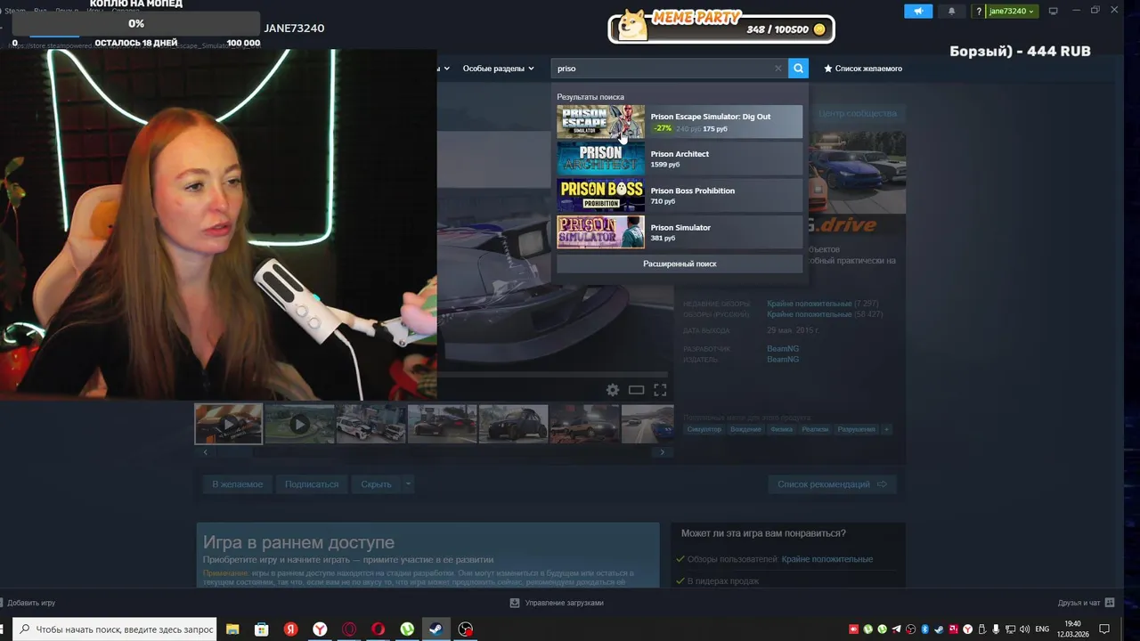Click Добавить игру label
Viewport: 1140px width, 641px height.
tap(31, 603)
